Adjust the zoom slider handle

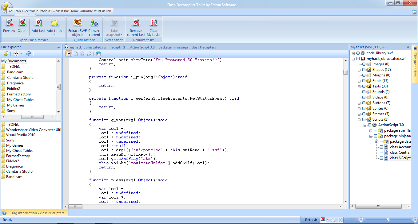[388, 220]
